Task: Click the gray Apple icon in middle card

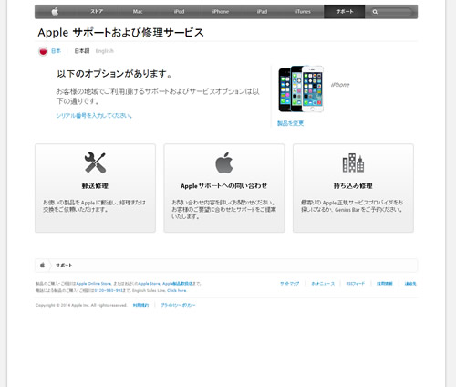Action: tap(224, 162)
